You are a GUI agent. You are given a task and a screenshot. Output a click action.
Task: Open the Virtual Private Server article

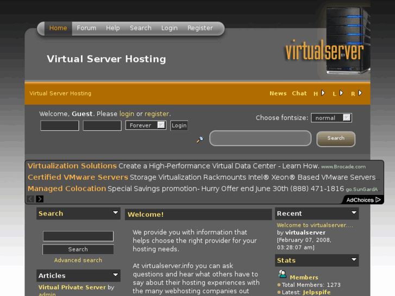coord(72,287)
